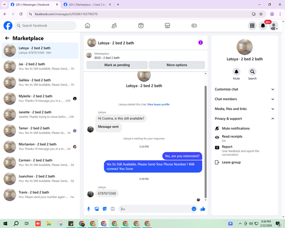Click the voice clip microphone icon
Viewport: 285px width, 228px height.
coord(88,209)
